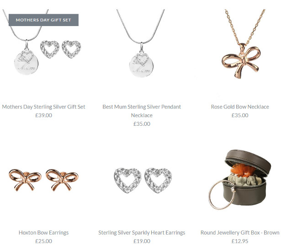This screenshot has height=252, width=281.
Task: Open Mothers Day Sterling Silver Gift Set link
Action: (x=43, y=107)
